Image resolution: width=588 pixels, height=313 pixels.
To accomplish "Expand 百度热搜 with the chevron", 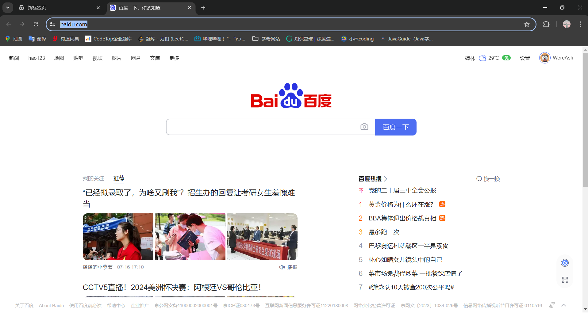I will coord(386,179).
